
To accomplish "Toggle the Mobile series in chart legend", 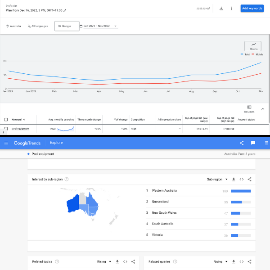I will pyautogui.click(x=257, y=54).
